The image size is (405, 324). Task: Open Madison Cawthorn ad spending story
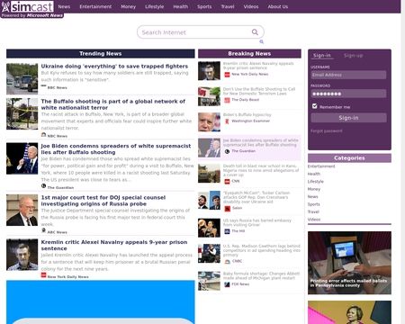[262, 250]
